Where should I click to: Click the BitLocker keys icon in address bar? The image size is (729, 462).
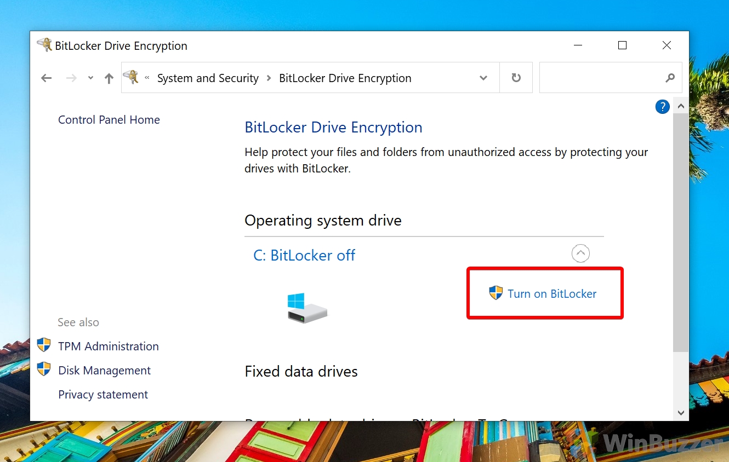[131, 78]
